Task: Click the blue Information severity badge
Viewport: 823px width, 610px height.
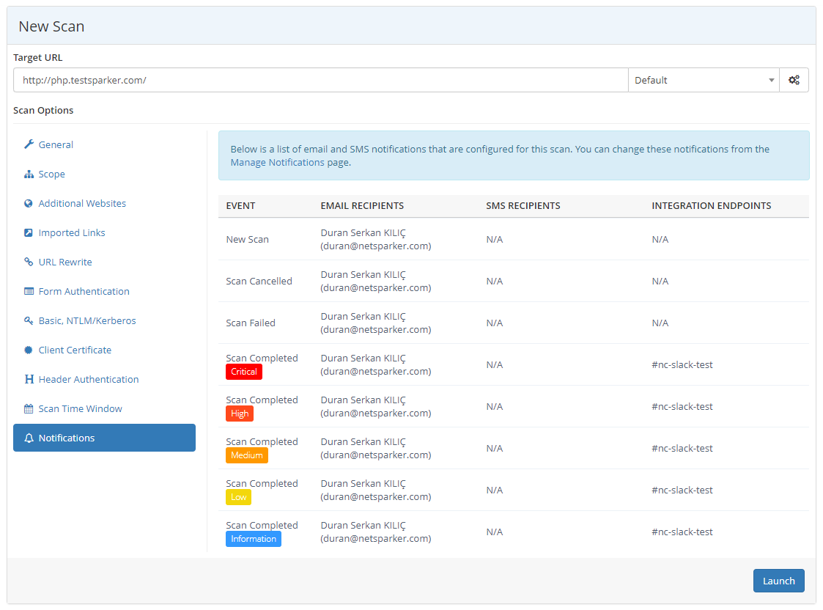Action: 254,539
